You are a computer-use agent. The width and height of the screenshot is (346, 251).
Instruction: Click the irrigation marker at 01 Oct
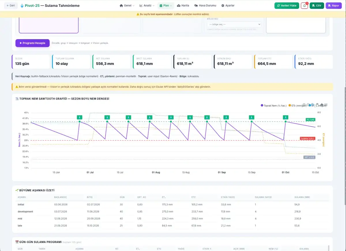pyautogui.click(x=286, y=117)
